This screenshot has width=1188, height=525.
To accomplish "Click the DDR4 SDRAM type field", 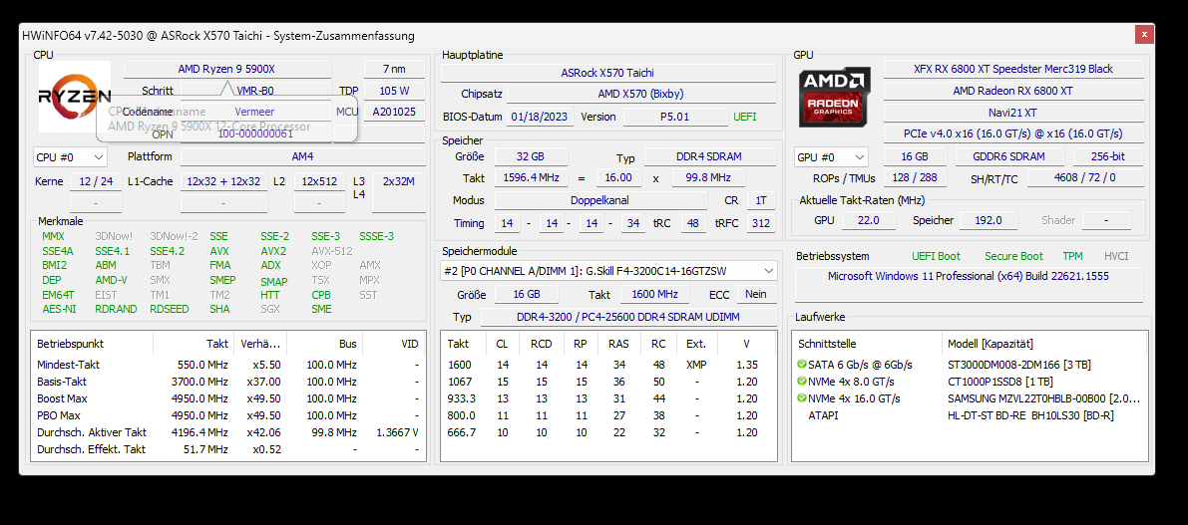I will point(709,156).
